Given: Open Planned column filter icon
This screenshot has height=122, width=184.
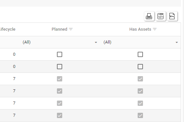Looking at the screenshot, I should click(x=71, y=29).
